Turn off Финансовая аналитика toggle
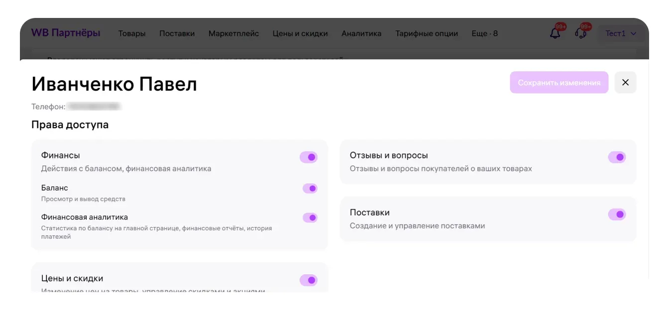This screenshot has height=310, width=669. tap(310, 218)
